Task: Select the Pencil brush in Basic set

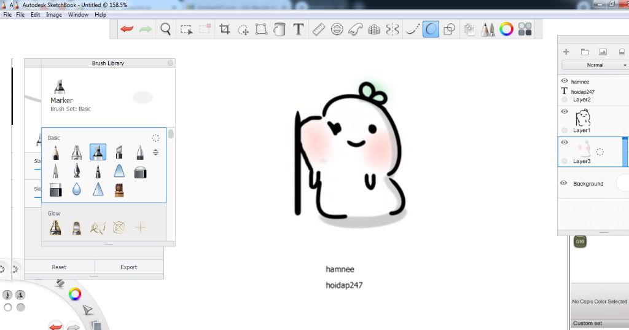Action: (55, 152)
